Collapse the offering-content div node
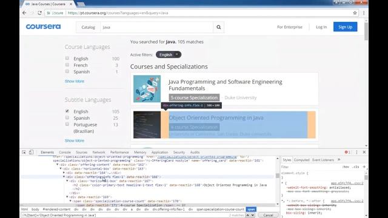Image resolution: width=388 pixels, height=218 pixels. point(58,165)
